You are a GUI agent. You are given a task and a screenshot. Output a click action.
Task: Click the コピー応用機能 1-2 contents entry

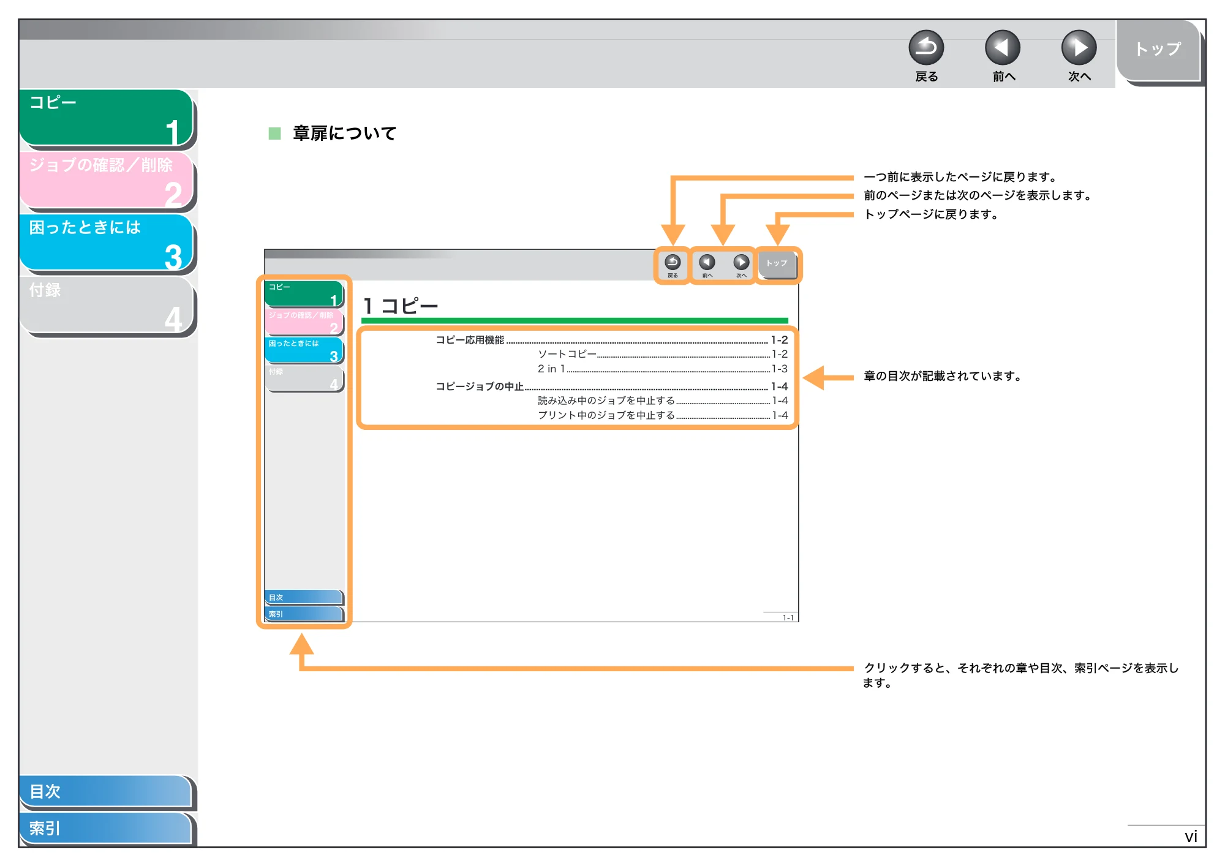click(611, 340)
